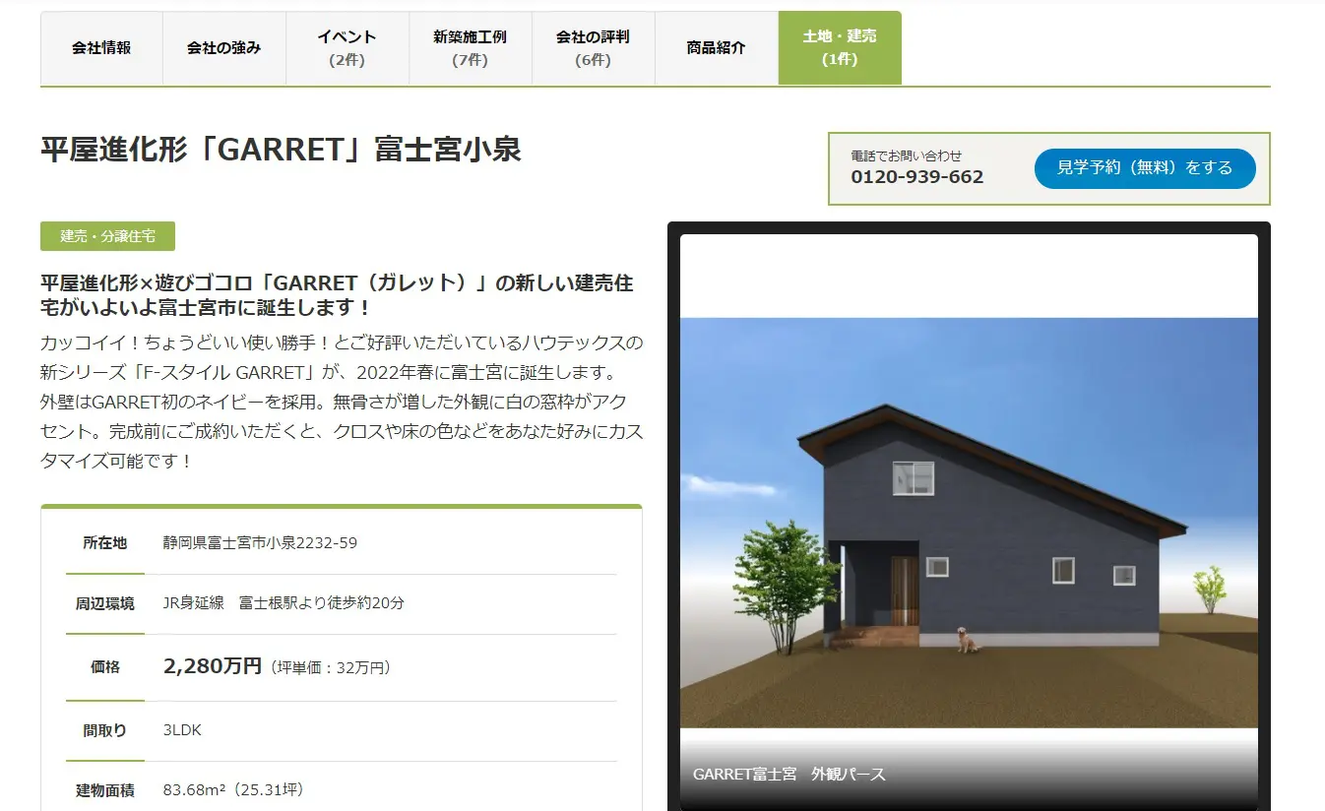Click the 見学予約（無料）をする button

pyautogui.click(x=1144, y=168)
